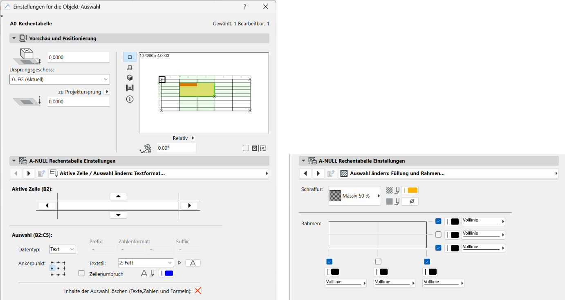Open the Ursprungsgeschoss dropdown
Image resolution: width=565 pixels, height=300 pixels.
(x=60, y=79)
